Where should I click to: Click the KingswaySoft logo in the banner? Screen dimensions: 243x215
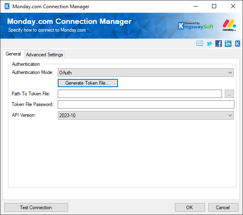(196, 26)
